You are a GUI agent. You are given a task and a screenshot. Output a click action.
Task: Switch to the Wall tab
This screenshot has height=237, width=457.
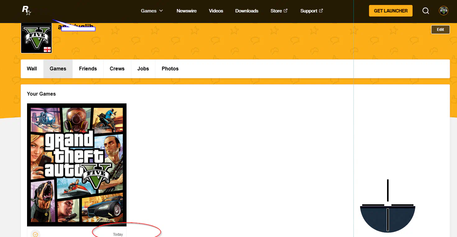tap(32, 69)
